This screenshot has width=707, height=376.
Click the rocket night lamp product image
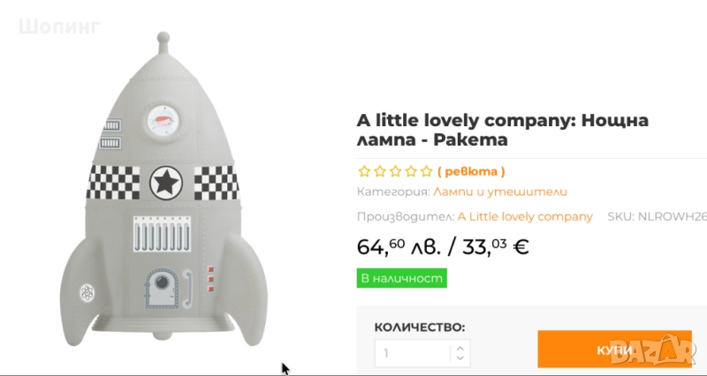click(163, 189)
